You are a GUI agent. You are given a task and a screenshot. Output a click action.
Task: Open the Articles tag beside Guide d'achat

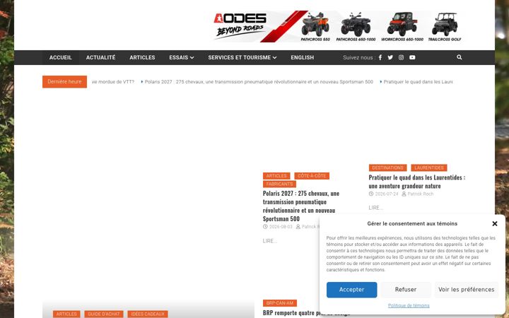pyautogui.click(x=66, y=314)
